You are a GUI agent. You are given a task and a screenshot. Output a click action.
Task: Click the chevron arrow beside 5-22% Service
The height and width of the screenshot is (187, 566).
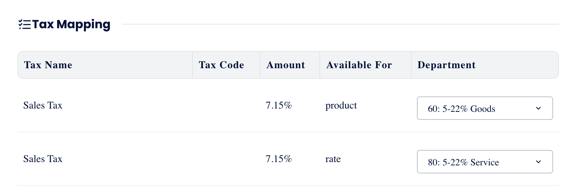[x=538, y=162]
